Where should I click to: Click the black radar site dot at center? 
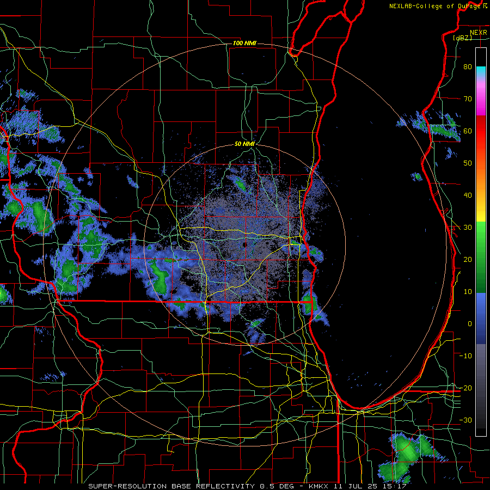point(244,244)
